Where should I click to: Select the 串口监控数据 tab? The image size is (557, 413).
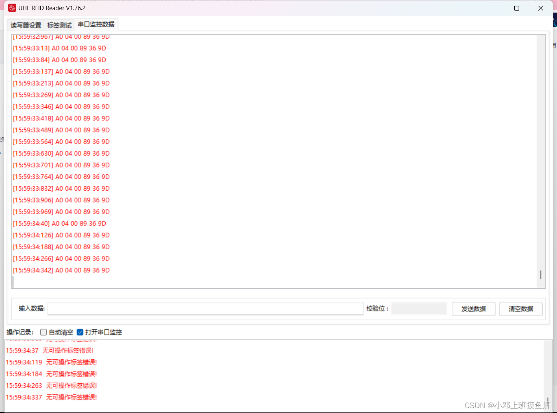pyautogui.click(x=96, y=24)
